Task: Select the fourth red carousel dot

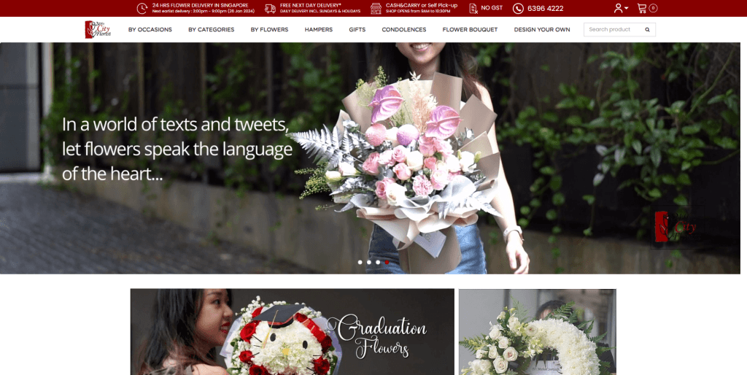Action: 387,262
